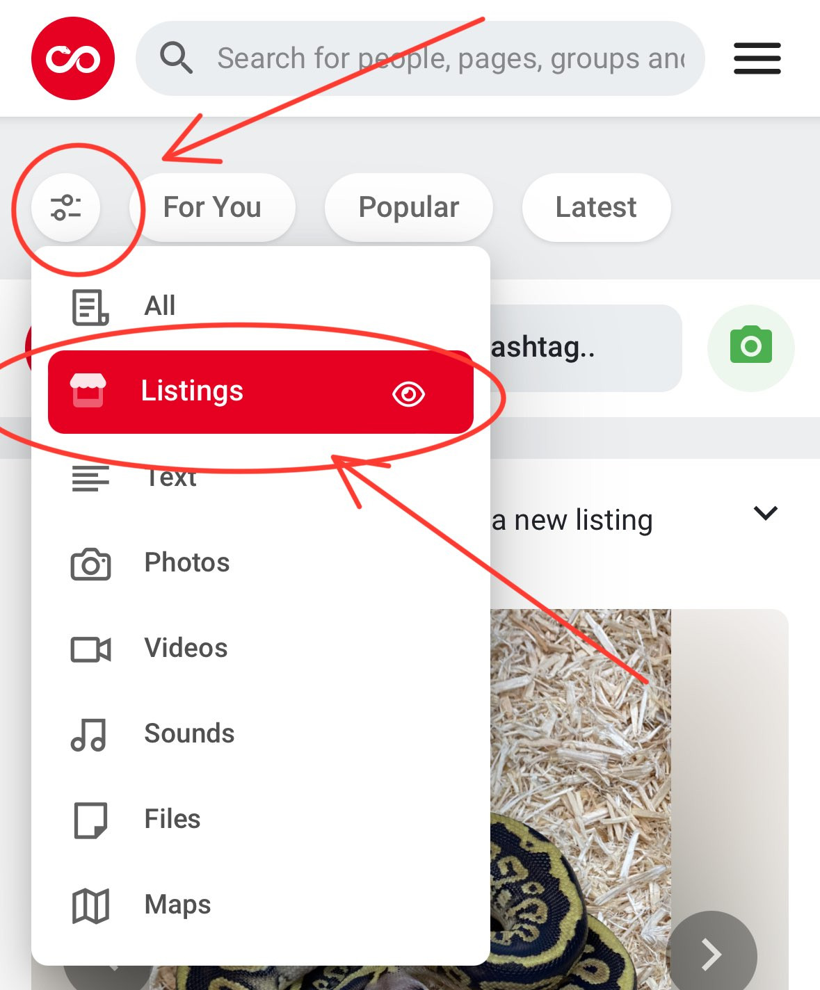Switch to the Latest feed

[x=596, y=207]
